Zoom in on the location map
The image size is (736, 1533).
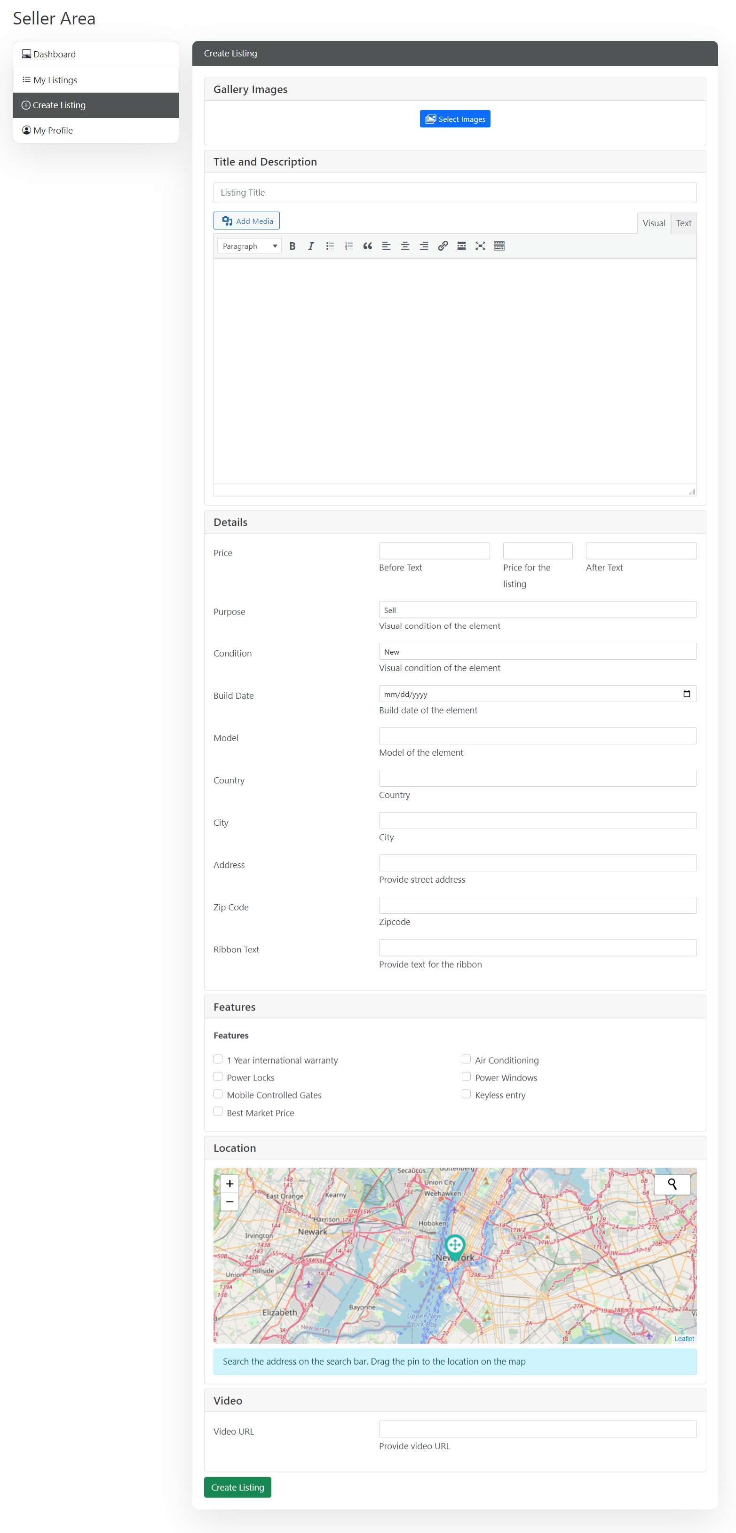coord(230,1184)
